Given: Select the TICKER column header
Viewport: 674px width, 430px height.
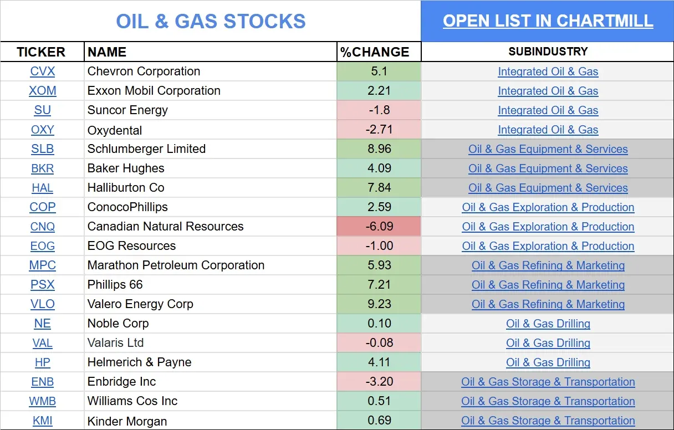Looking at the screenshot, I should point(41,52).
